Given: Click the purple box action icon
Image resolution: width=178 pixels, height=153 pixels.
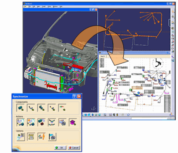Looking at the screenshot, I should point(73,122).
